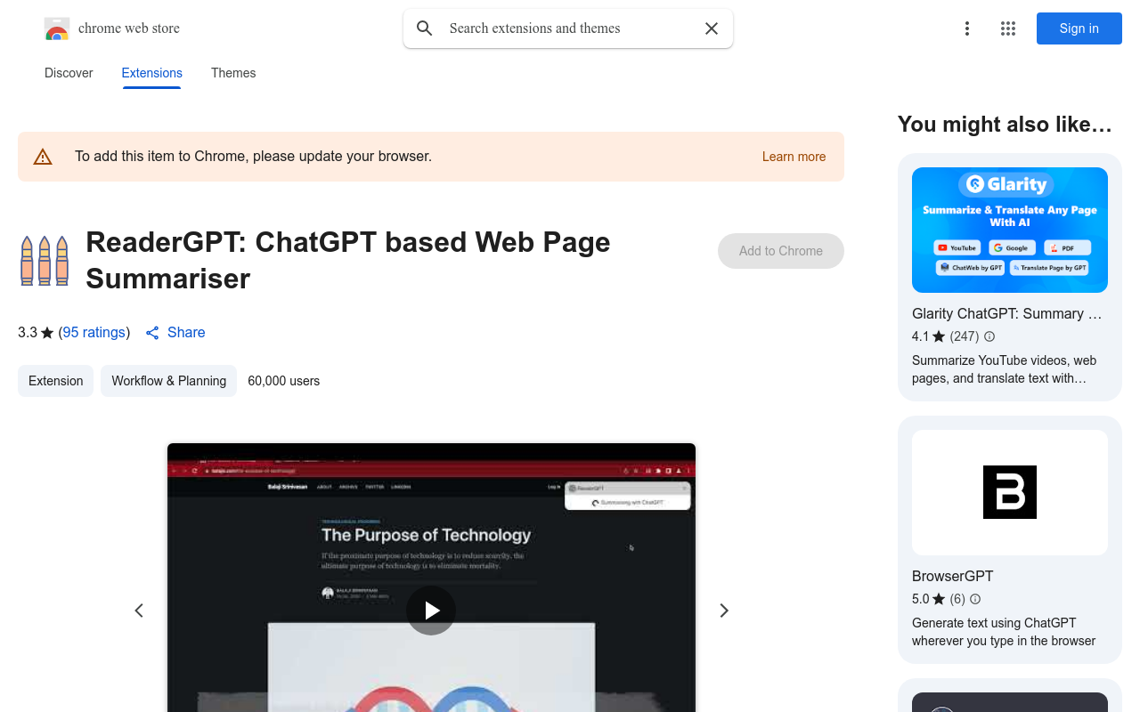The width and height of the screenshot is (1140, 712).
Task: Focus the Search extensions and themes field
Action: point(568,28)
